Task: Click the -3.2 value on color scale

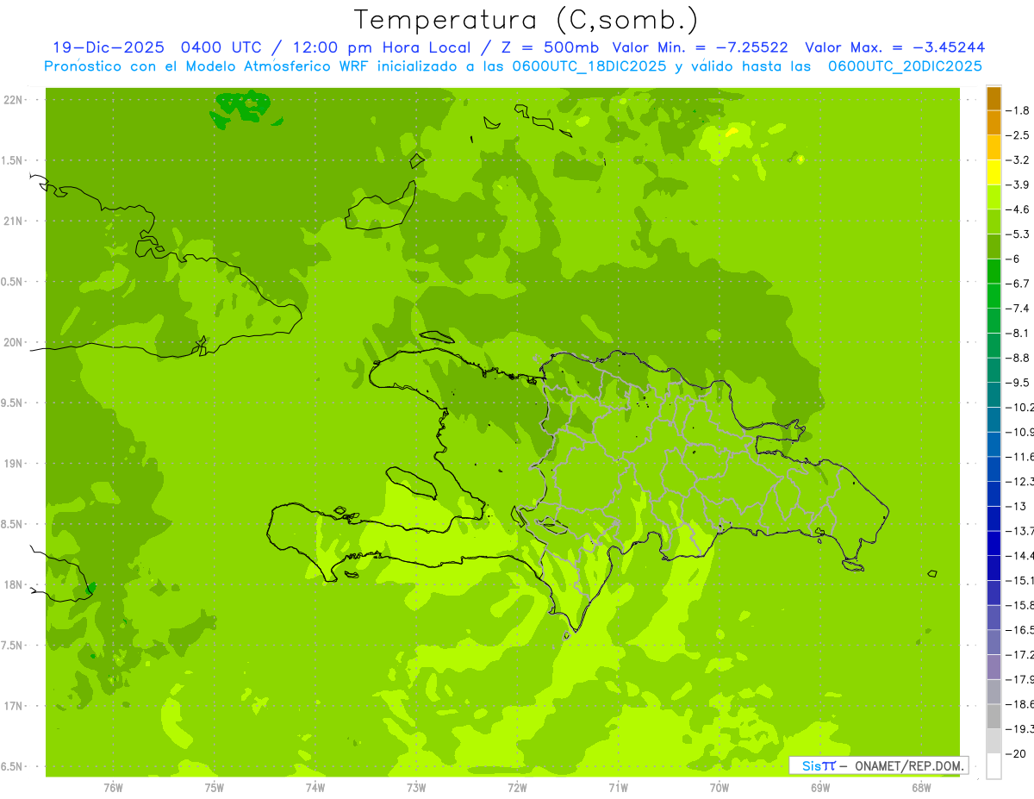Action: (1018, 159)
